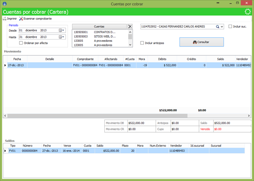The height and width of the screenshot is (181, 254).
Task: Click the row selector arrow in Movimiento grid
Action: click(5, 65)
